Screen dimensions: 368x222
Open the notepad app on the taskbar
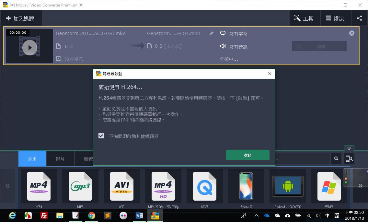75,216
